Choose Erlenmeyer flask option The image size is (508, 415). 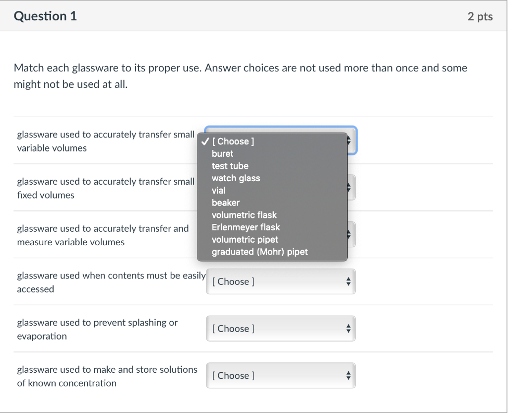click(272, 227)
